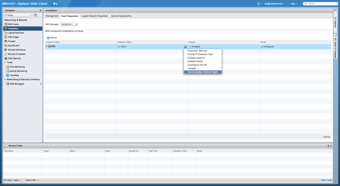340x186 pixels.
Task: Refresh the vSphere Web Client view
Action: (x=258, y=4)
